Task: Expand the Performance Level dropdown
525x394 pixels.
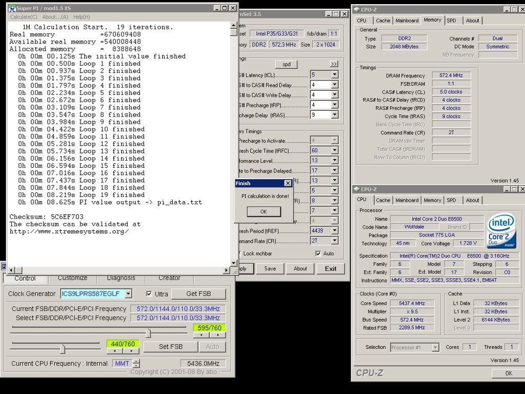Action: [x=334, y=161]
